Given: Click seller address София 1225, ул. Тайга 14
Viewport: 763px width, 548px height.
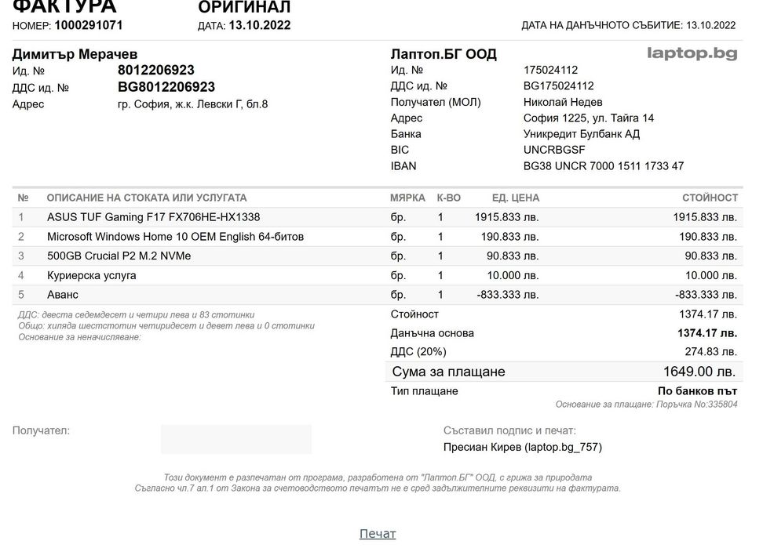Looking at the screenshot, I should [588, 118].
